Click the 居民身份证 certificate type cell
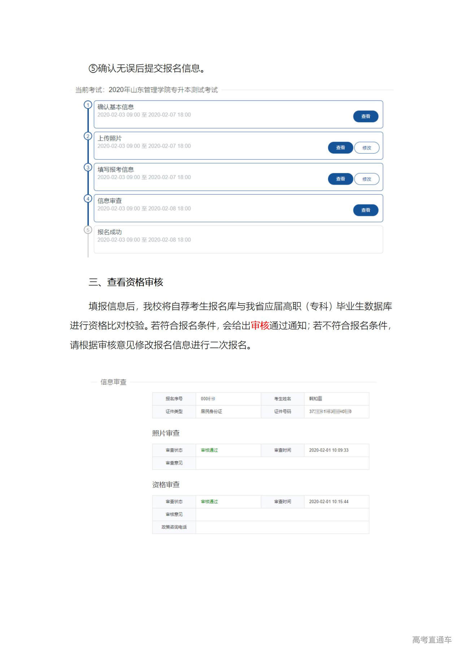This screenshot has height=654, width=462. 212,412
